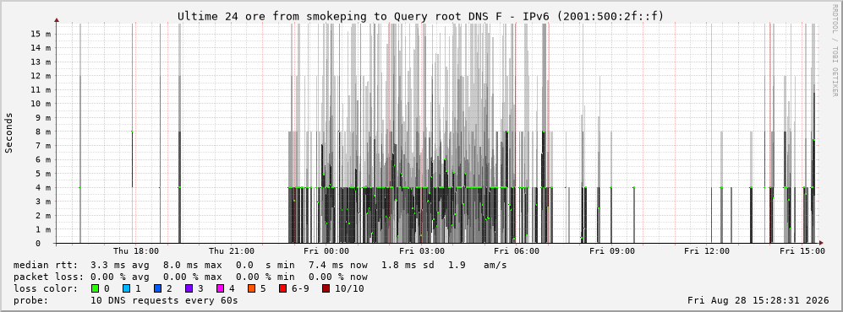Click the Fri 06:00 time axis label
The height and width of the screenshot is (312, 843).
(517, 251)
